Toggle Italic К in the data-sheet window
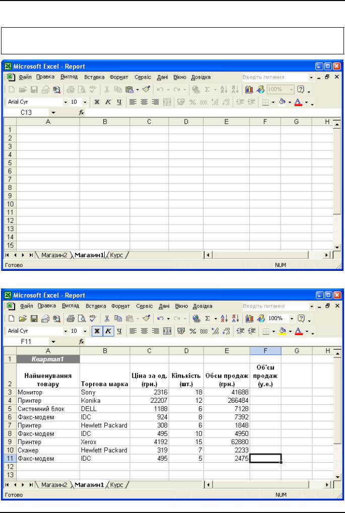Viewport: 345px width, 513px height. click(108, 331)
